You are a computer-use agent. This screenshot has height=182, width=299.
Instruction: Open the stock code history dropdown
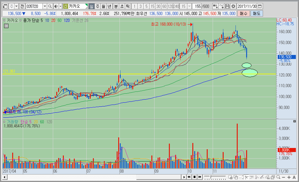(45, 6)
